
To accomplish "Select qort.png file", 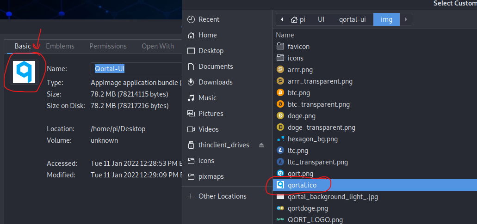I will pyautogui.click(x=375, y=174).
